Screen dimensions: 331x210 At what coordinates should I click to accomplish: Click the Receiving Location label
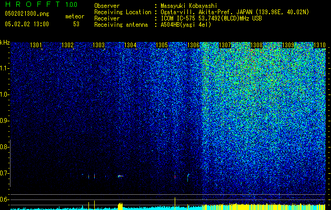click(x=123, y=12)
